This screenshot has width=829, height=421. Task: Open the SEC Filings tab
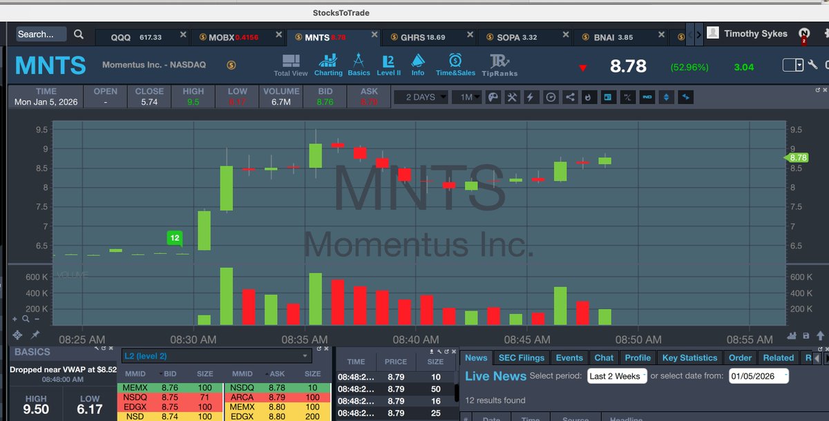point(522,358)
